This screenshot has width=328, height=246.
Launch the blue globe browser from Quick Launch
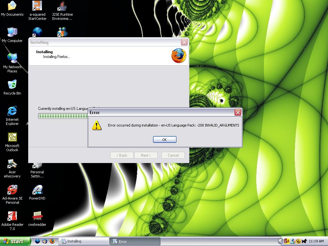pyautogui.click(x=37, y=241)
